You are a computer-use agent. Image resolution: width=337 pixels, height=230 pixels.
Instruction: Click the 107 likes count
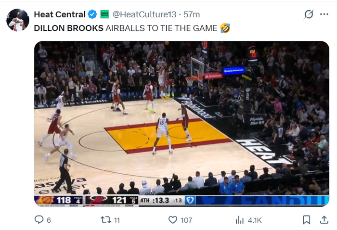186,220
